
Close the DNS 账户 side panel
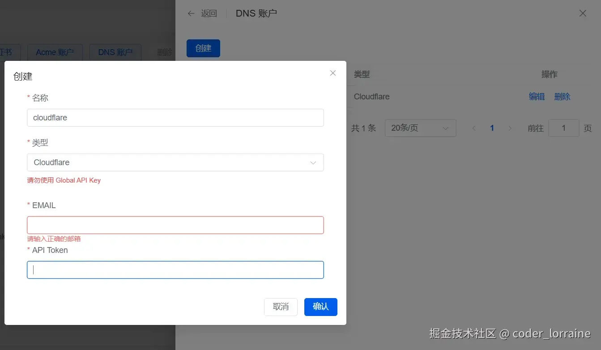point(583,13)
